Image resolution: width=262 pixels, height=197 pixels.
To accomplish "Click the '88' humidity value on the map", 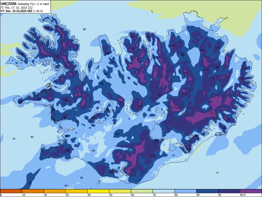I will [x=93, y=151].
